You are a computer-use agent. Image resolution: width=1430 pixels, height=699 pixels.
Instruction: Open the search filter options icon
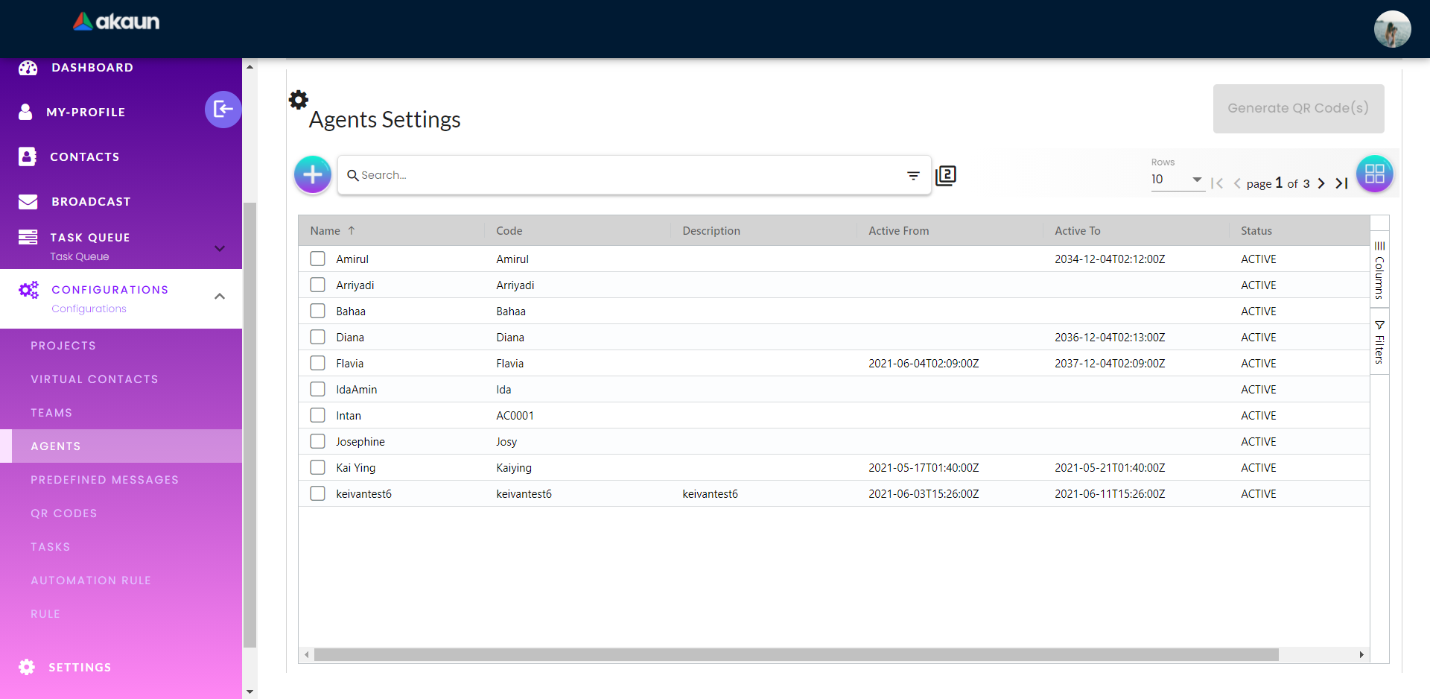coord(913,175)
